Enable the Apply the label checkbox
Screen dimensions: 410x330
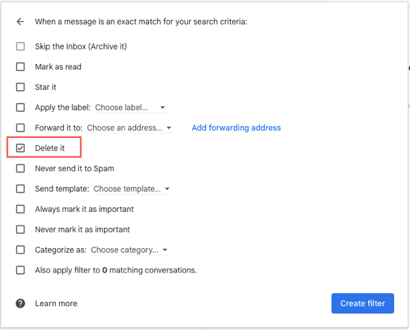click(x=20, y=108)
